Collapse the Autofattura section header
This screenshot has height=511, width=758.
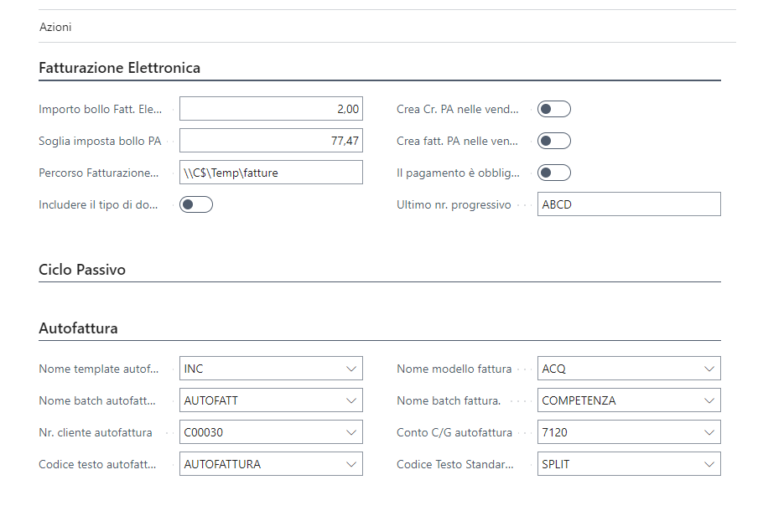click(78, 328)
